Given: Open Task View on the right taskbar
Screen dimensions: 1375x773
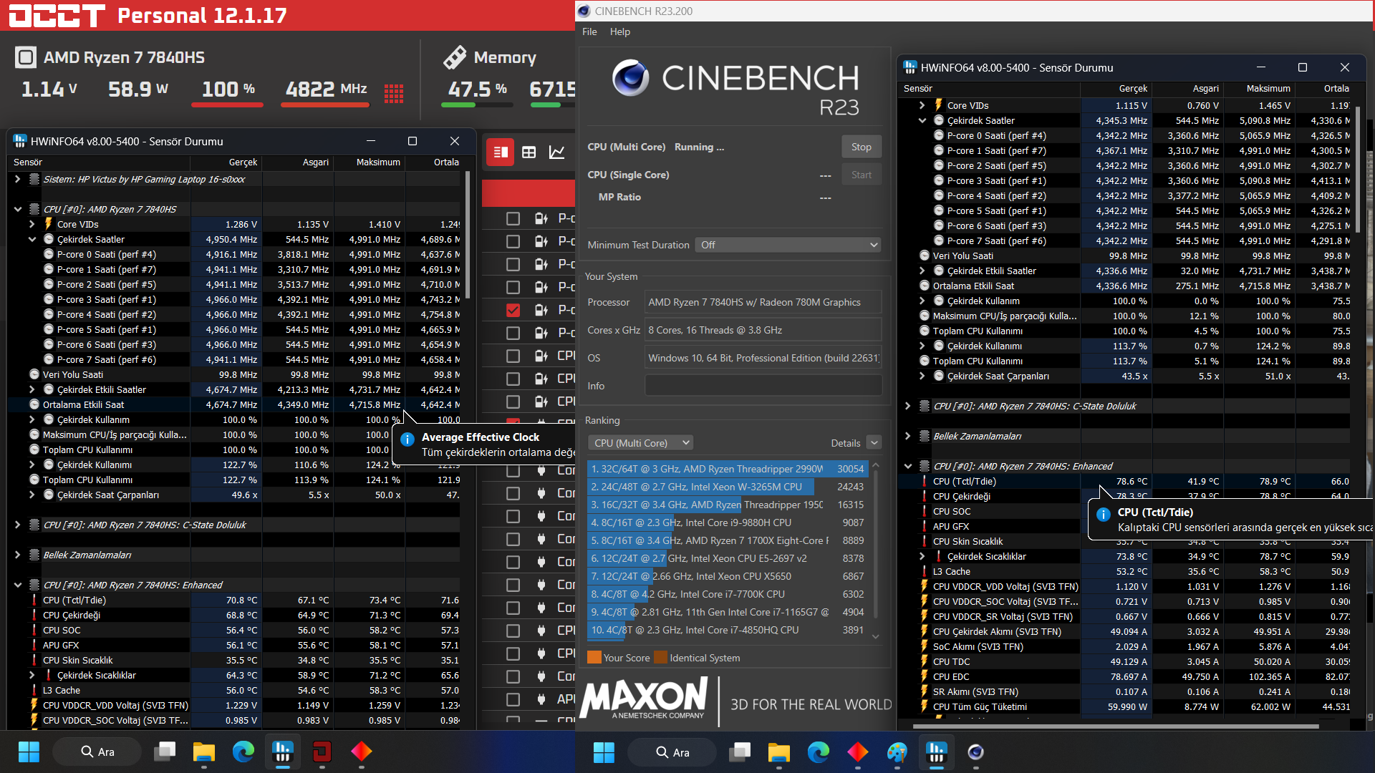Looking at the screenshot, I should (x=740, y=752).
